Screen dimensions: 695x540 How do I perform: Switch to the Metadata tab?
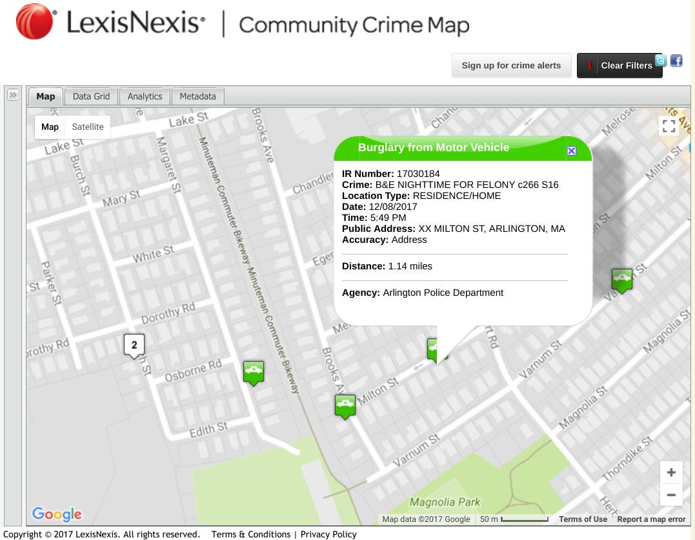click(x=197, y=96)
